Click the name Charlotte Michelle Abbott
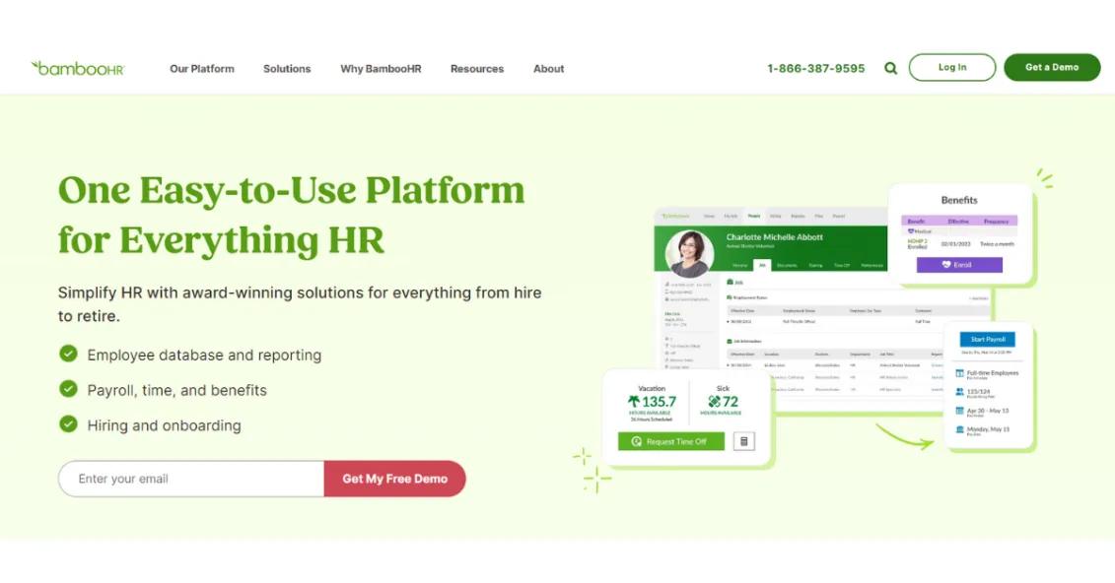Screen dimensions: 1115x583 pyautogui.click(x=774, y=237)
